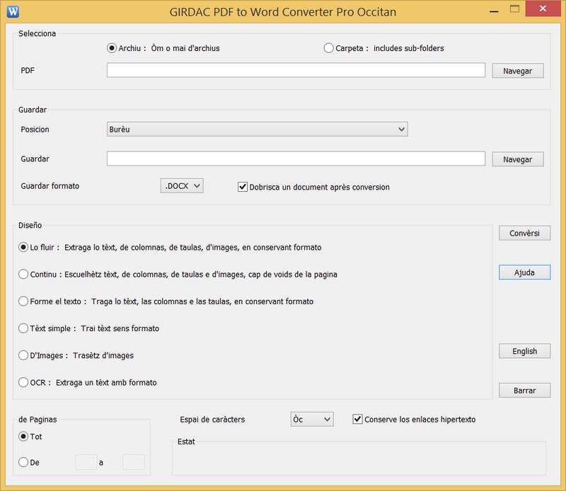Open help with the Ajuda button
This screenshot has height=491, width=566.
(524, 272)
